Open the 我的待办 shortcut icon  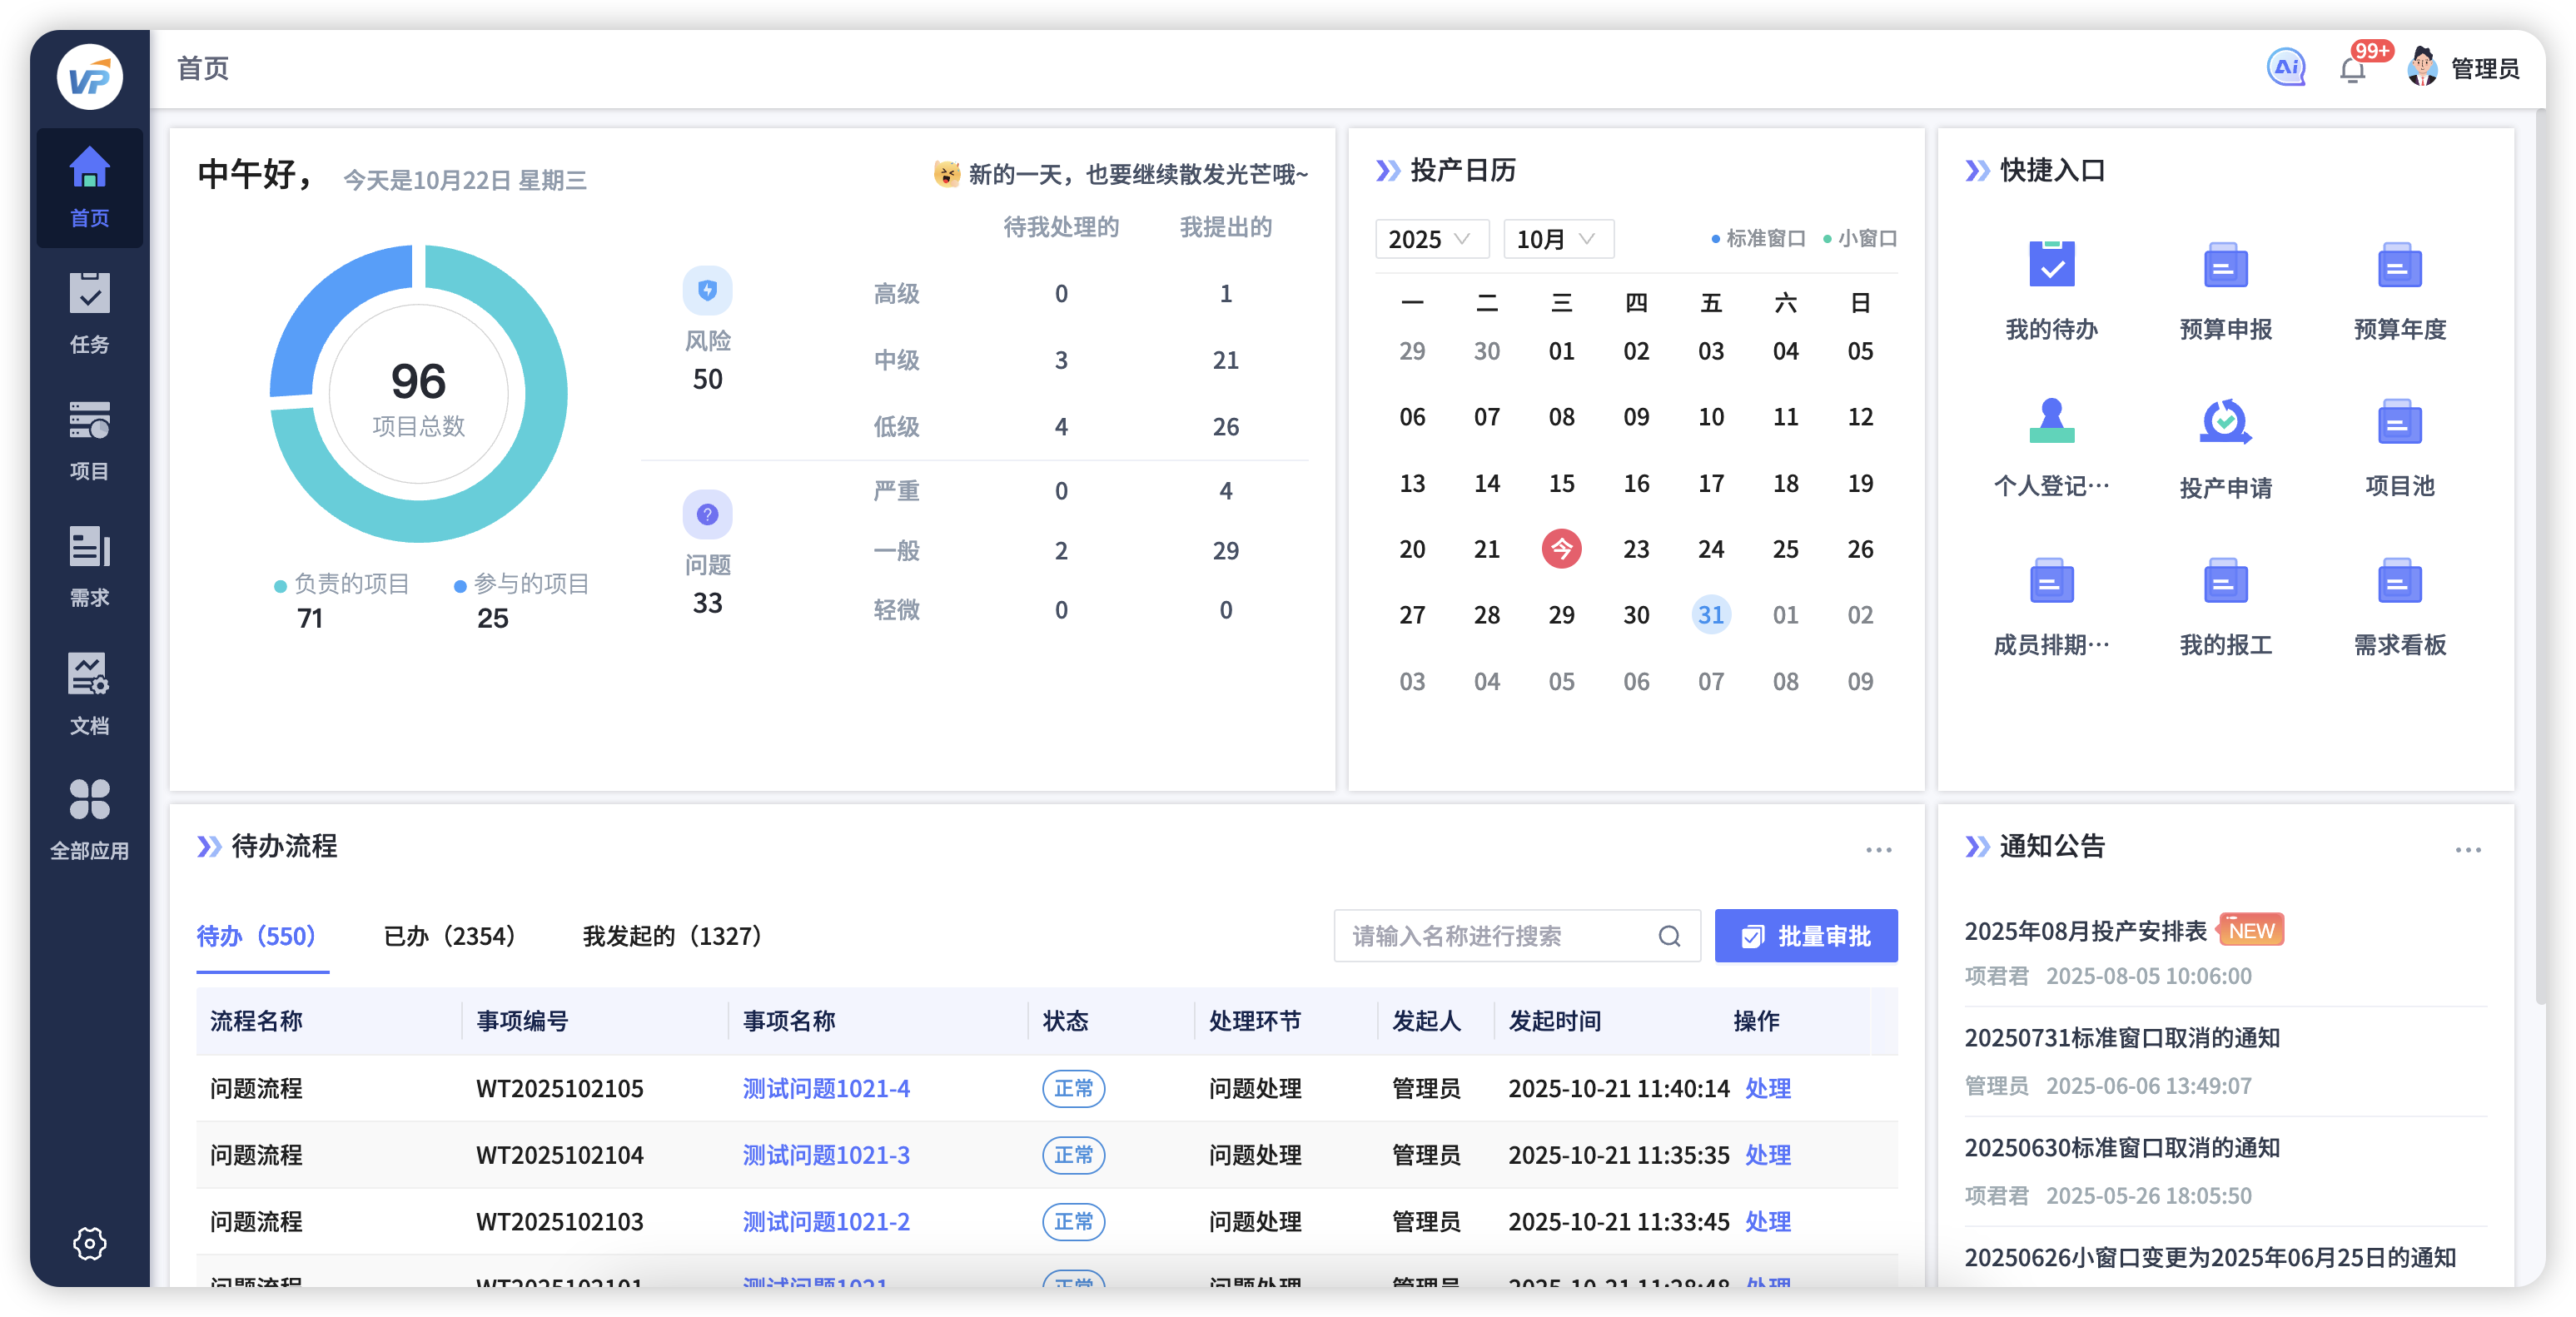pos(2051,265)
